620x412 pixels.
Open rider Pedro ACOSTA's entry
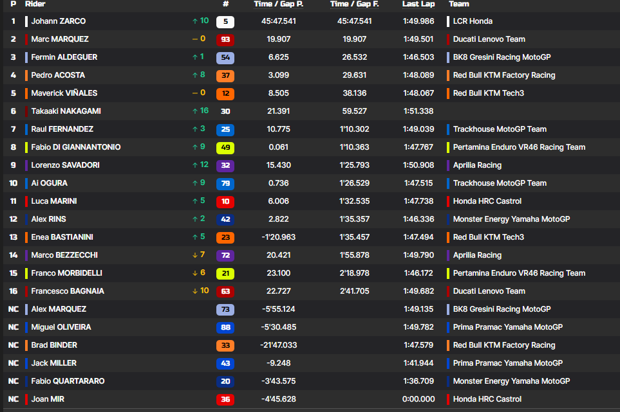(x=58, y=75)
